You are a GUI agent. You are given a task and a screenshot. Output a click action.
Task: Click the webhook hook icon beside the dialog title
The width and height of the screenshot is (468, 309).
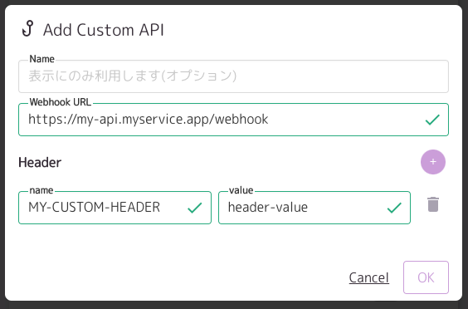[x=28, y=29]
